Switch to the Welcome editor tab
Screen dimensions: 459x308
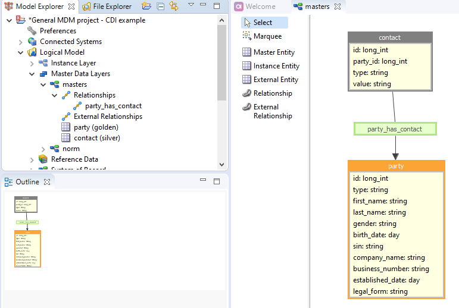[x=260, y=7]
